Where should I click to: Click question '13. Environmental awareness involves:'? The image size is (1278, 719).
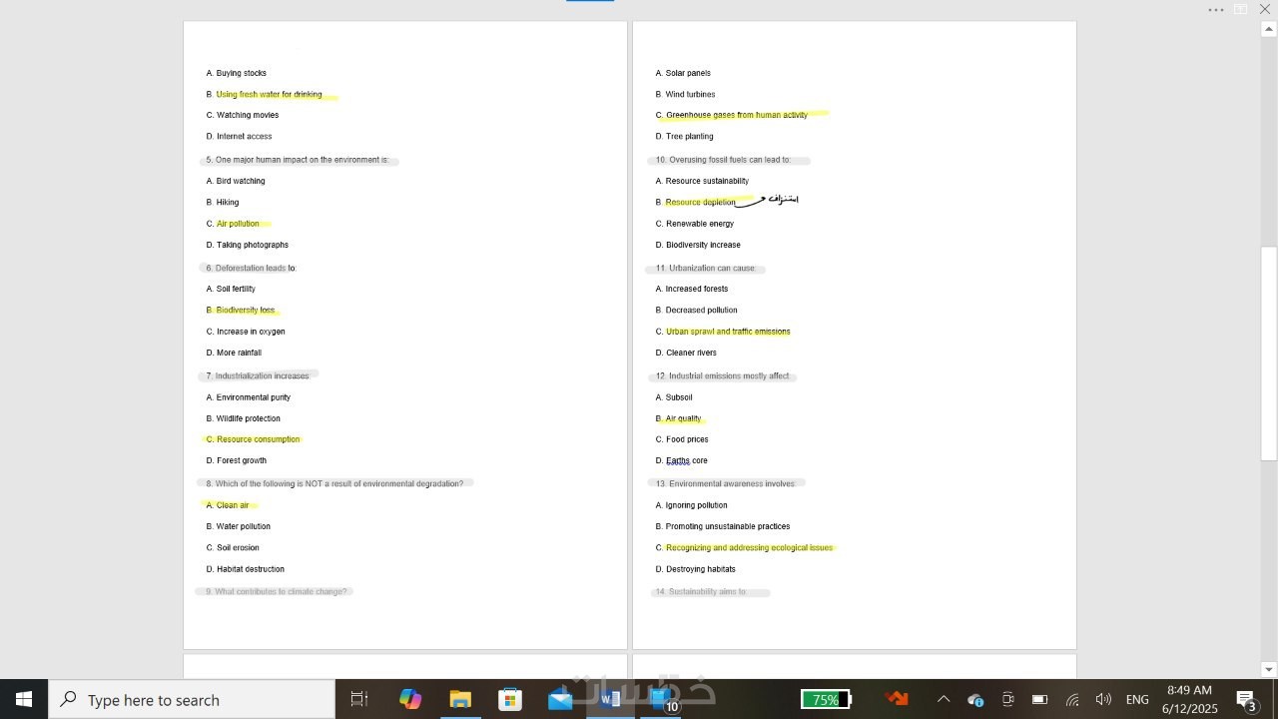(x=726, y=483)
